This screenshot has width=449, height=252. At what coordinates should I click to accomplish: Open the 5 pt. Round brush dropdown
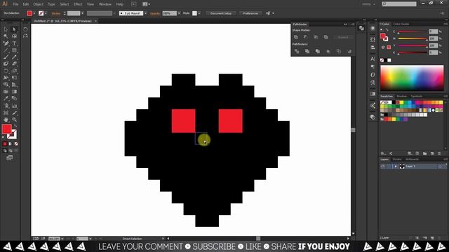(x=145, y=13)
